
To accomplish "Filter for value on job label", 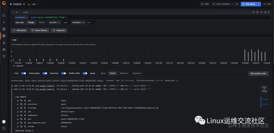I will click(21, 112).
